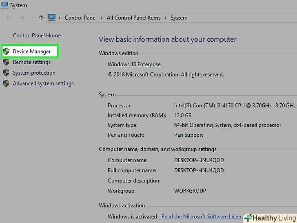The width and height of the screenshot is (297, 223).
Task: Open the recent locations dropdown arrow
Action: pyautogui.click(x=31, y=18)
